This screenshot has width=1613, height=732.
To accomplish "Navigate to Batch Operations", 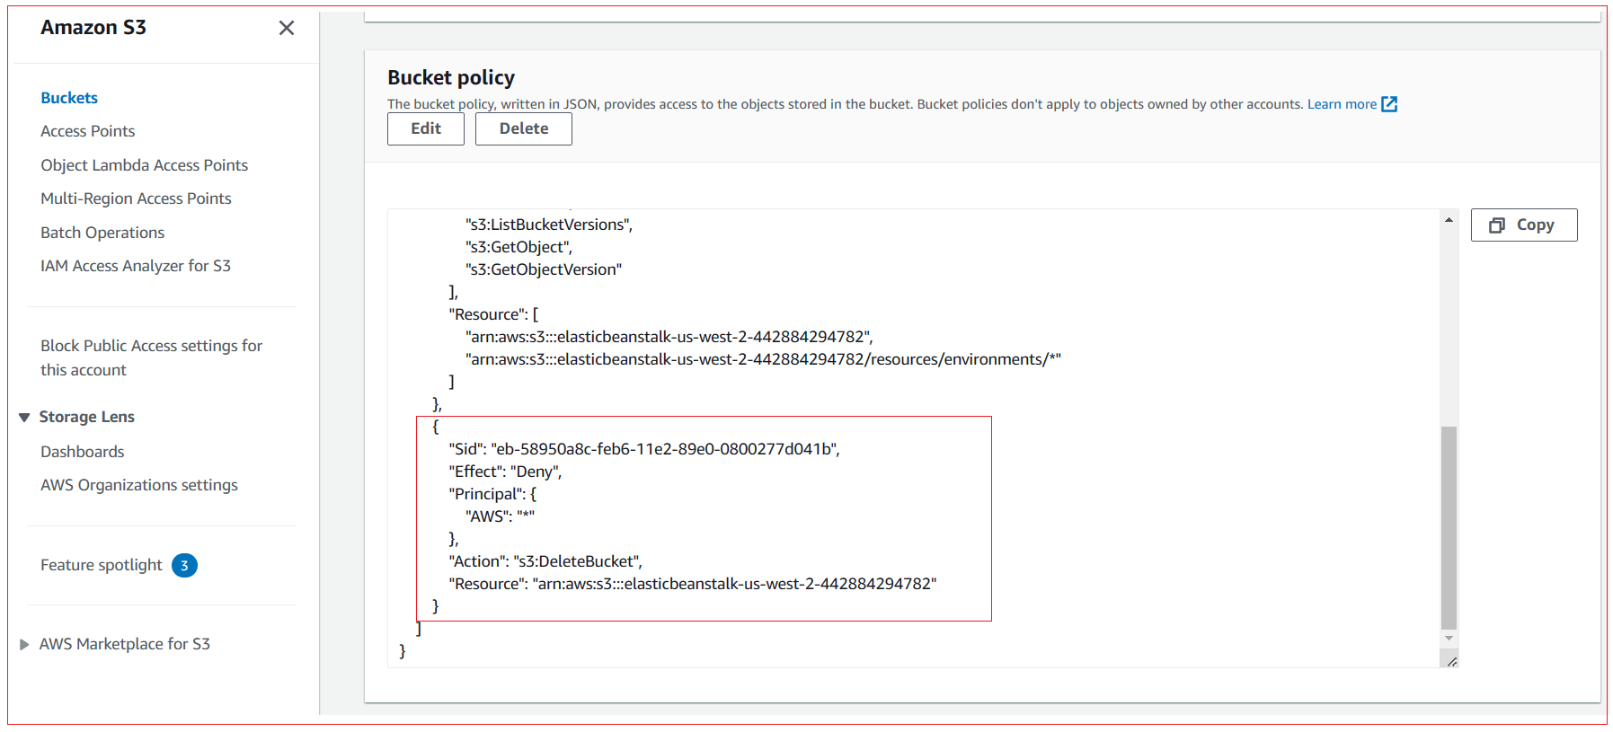I will tap(102, 233).
